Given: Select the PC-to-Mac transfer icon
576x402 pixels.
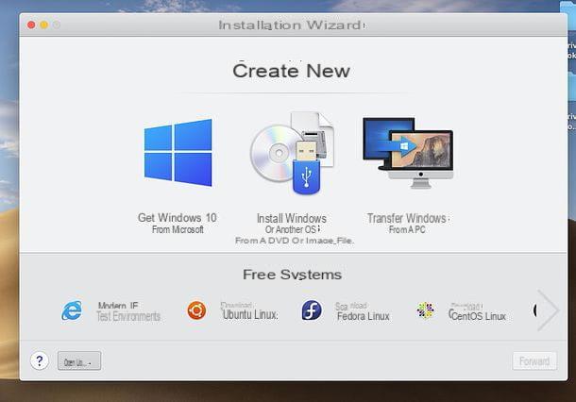Looking at the screenshot, I should (x=408, y=153).
